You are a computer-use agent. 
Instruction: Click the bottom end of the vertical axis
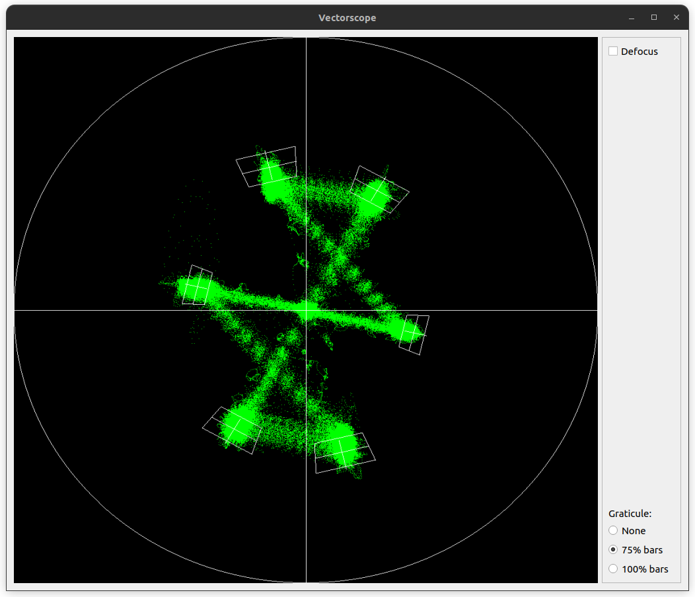pyautogui.click(x=306, y=581)
